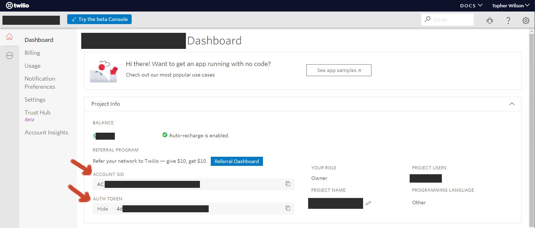Viewport: 535px width, 228px height.
Task: Click Try the beta Console button
Action: pyautogui.click(x=99, y=19)
